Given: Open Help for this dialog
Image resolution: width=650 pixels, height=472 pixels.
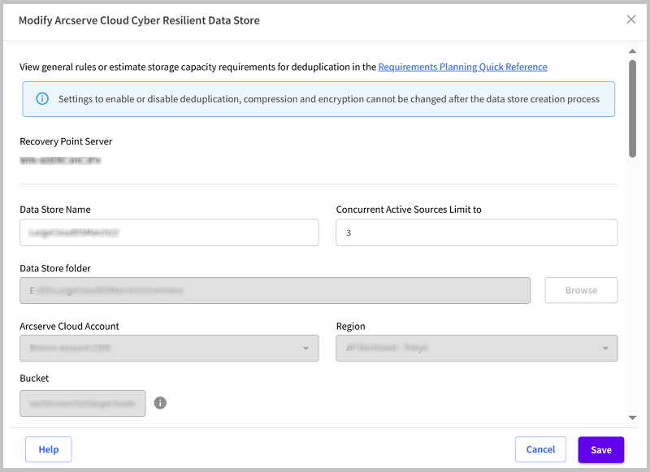Looking at the screenshot, I should point(49,449).
